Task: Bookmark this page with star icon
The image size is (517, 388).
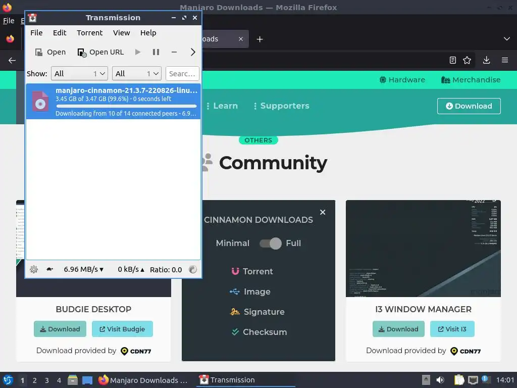Action: [x=467, y=60]
